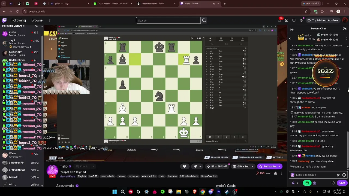Open the Marvel Rivals category link
This screenshot has height=196, width=349.
click(67, 176)
